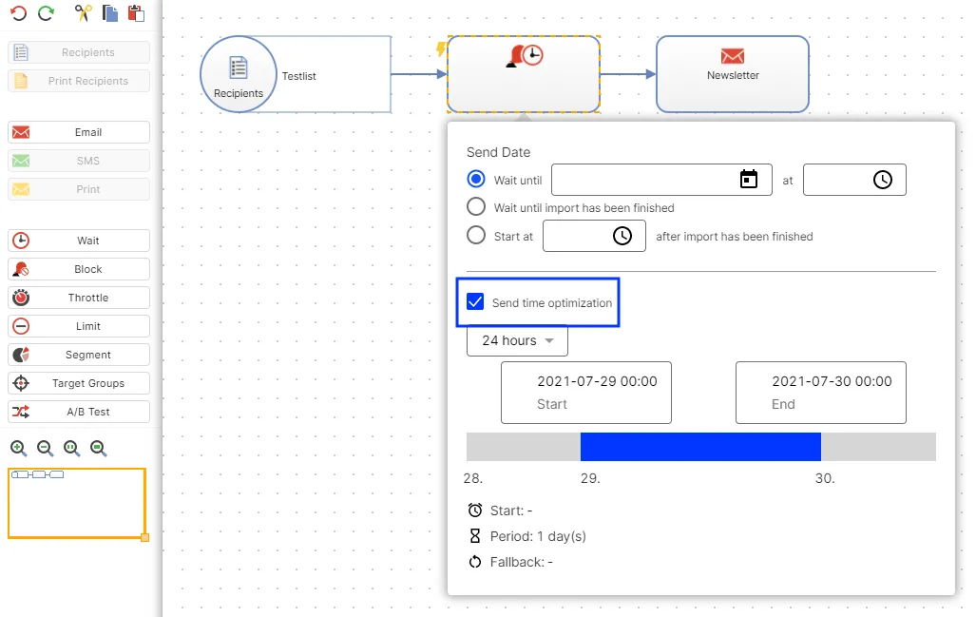This screenshot has width=976, height=617.
Task: Zoom in with plus magnifier icon
Action: [19, 449]
